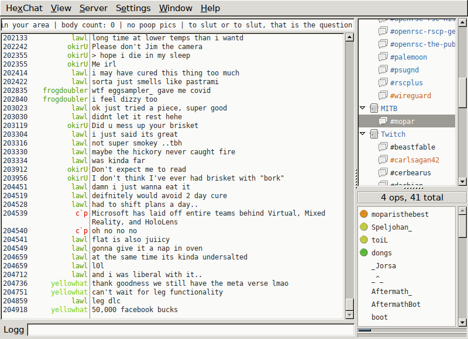Select the Twitch network entry
This screenshot has height=339, width=468.
click(x=393, y=134)
